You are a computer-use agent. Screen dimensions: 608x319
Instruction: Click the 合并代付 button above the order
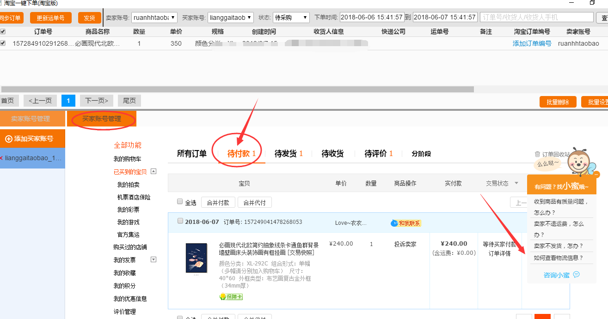tap(254, 202)
